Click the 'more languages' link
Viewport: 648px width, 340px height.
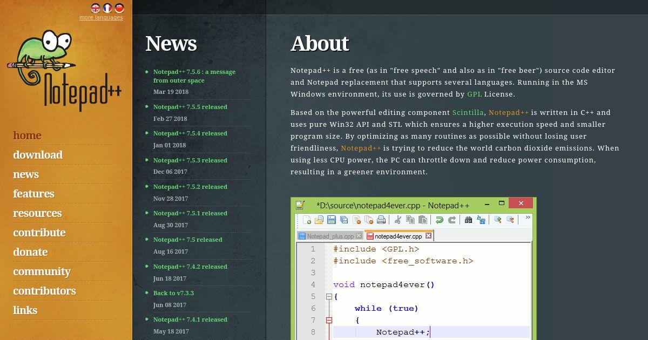[x=101, y=17]
